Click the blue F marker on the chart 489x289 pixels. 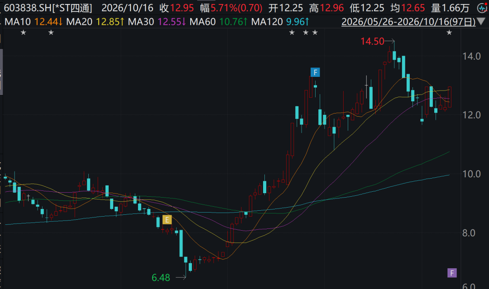tap(315, 72)
